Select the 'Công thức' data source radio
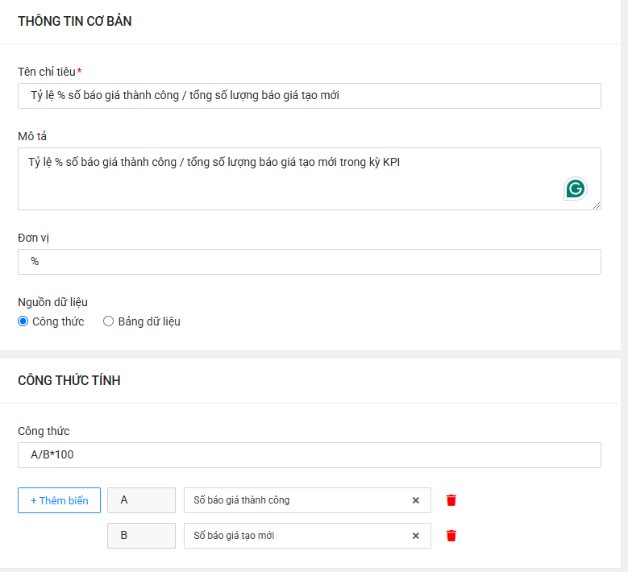Image resolution: width=628 pixels, height=572 pixels. click(x=23, y=321)
